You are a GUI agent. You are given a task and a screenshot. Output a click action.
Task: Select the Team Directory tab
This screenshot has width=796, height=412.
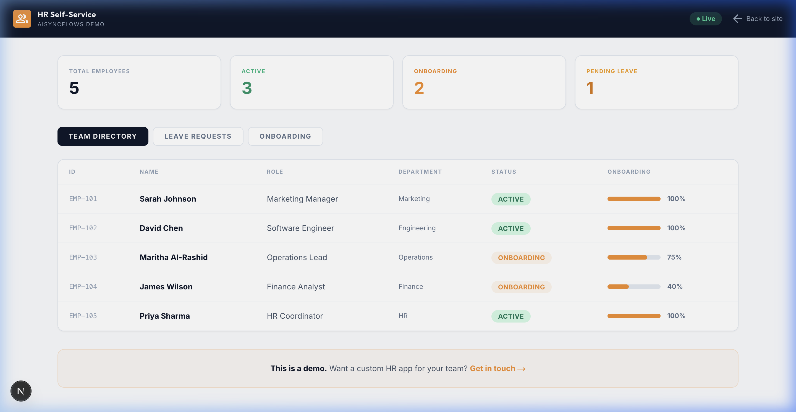(x=103, y=136)
